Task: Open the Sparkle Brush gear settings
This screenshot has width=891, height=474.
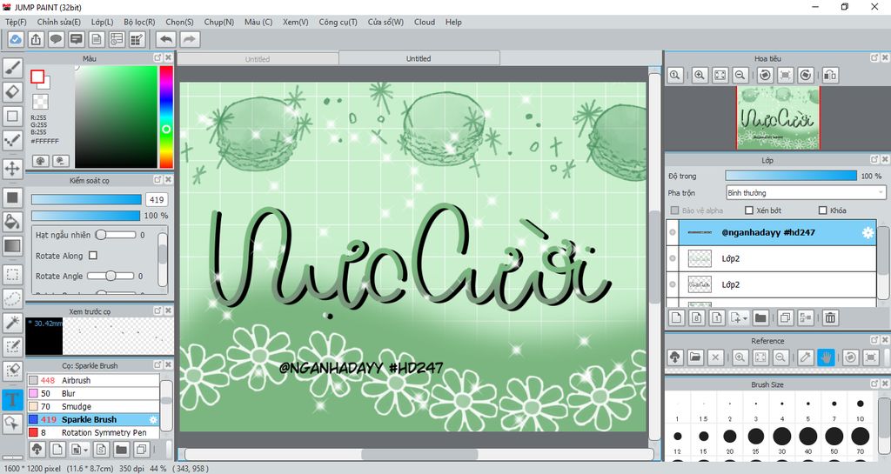Action: coord(153,419)
